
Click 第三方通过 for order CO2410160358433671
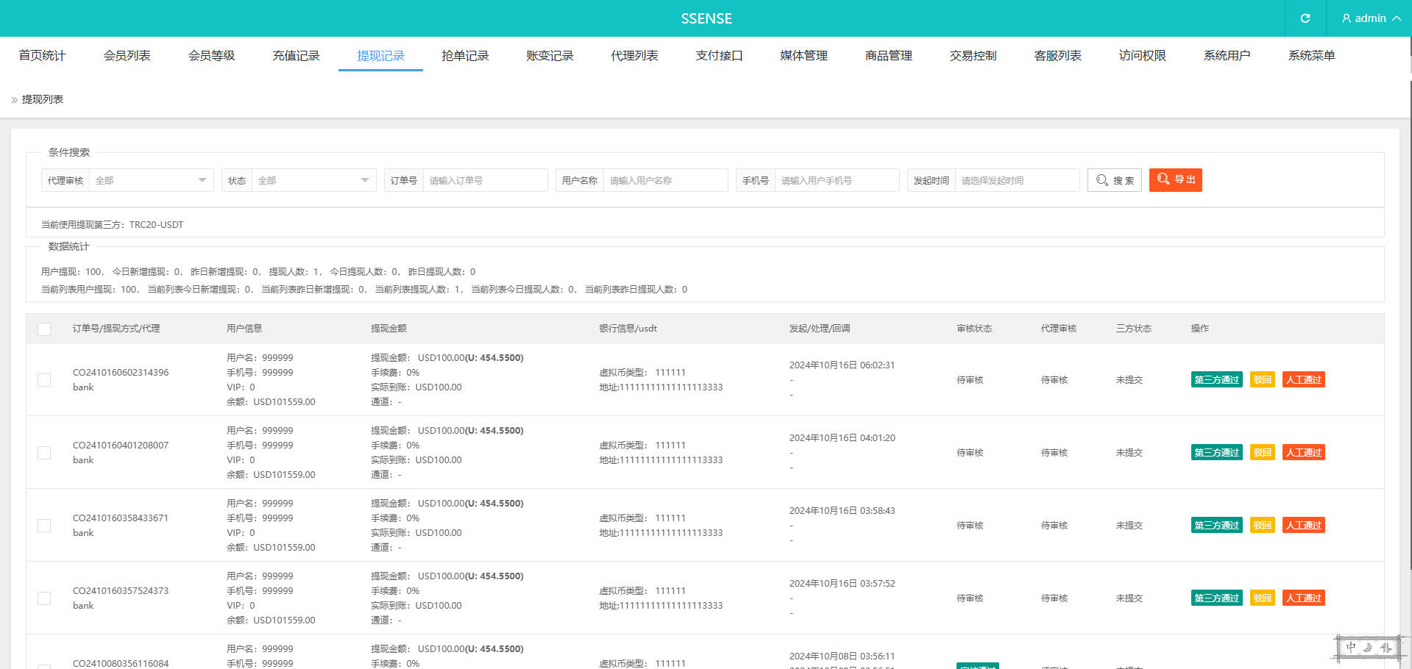(x=1217, y=526)
